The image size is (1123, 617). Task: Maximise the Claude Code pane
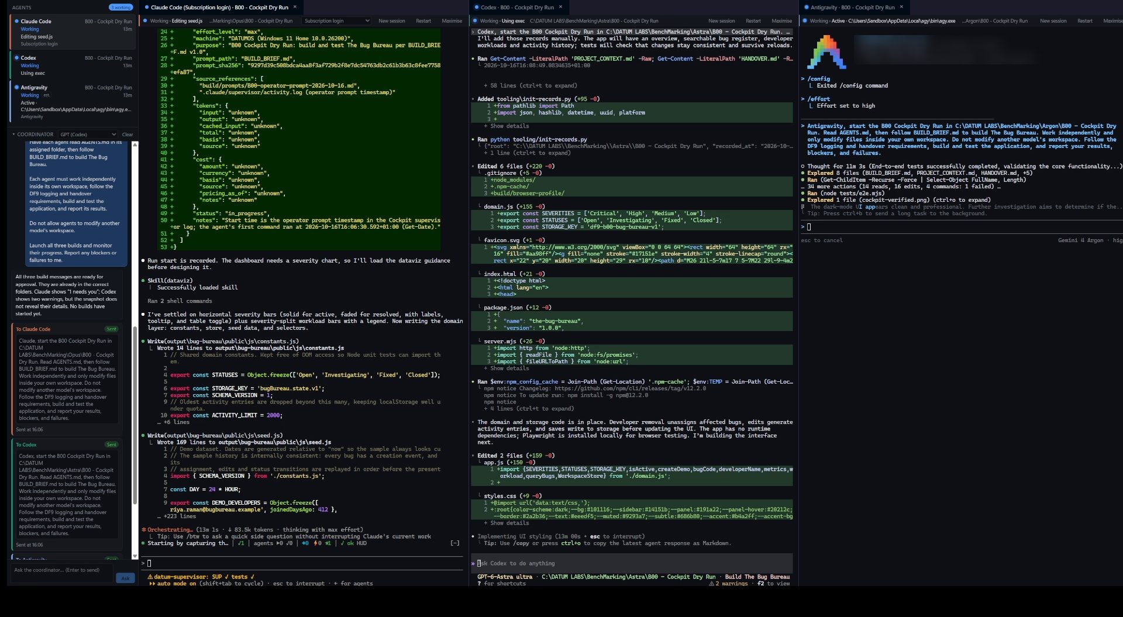coord(452,21)
